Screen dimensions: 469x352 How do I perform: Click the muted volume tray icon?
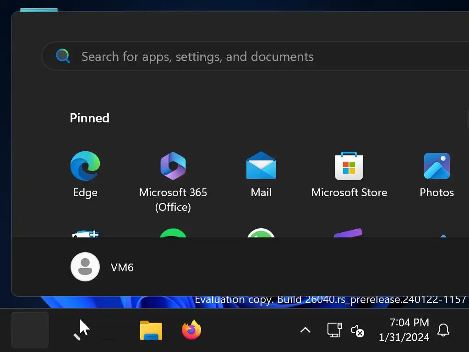click(x=357, y=331)
